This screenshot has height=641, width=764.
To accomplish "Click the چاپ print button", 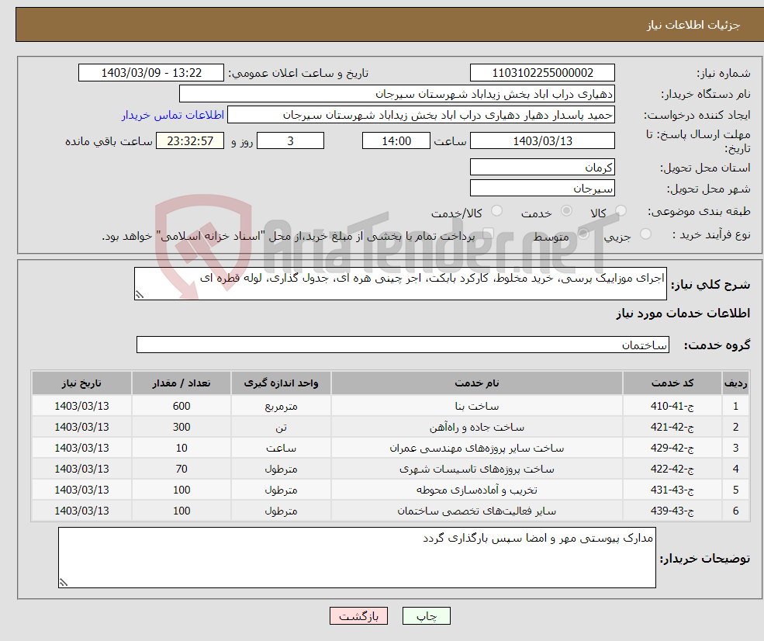I will [427, 616].
